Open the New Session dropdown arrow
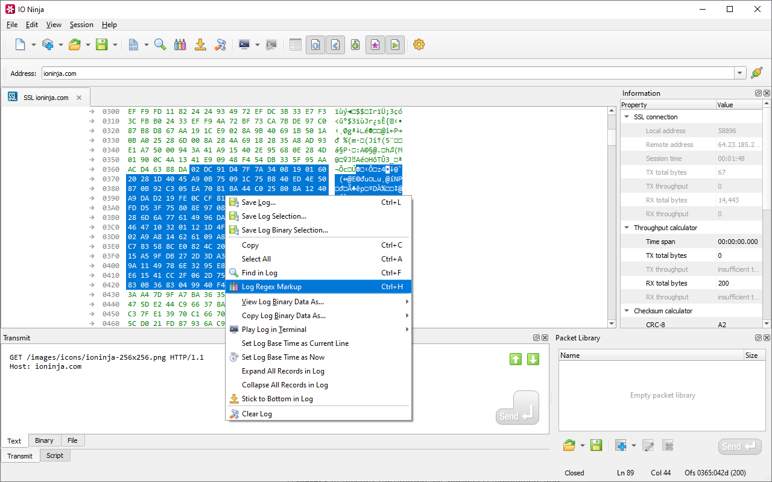772x482 pixels. 34,45
